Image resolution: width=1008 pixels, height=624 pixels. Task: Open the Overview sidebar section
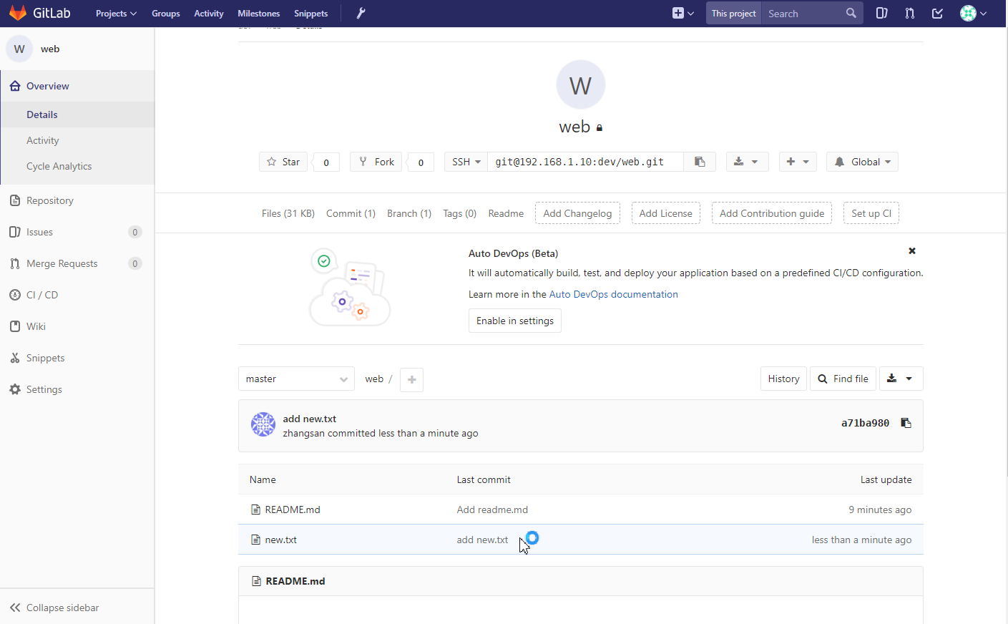pos(77,86)
